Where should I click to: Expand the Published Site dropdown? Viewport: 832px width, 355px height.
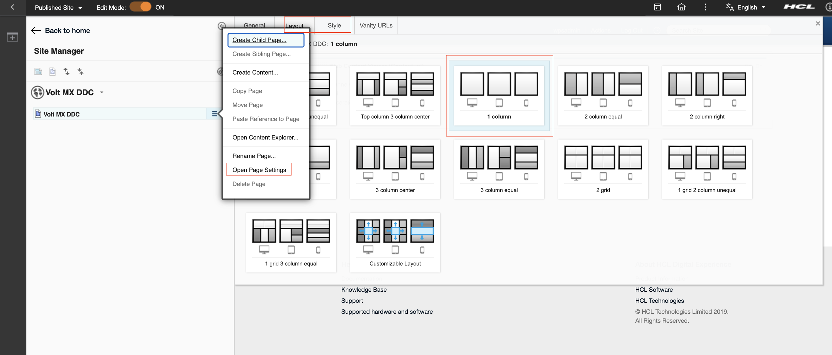click(x=58, y=7)
